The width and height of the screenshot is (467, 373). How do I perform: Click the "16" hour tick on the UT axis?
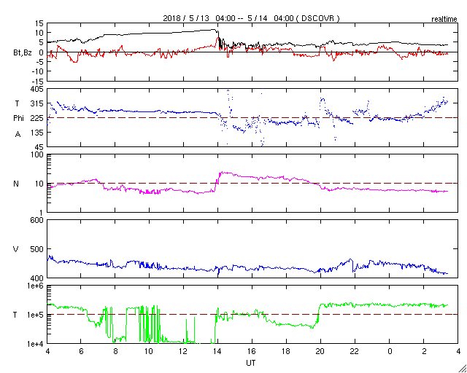(x=252, y=351)
